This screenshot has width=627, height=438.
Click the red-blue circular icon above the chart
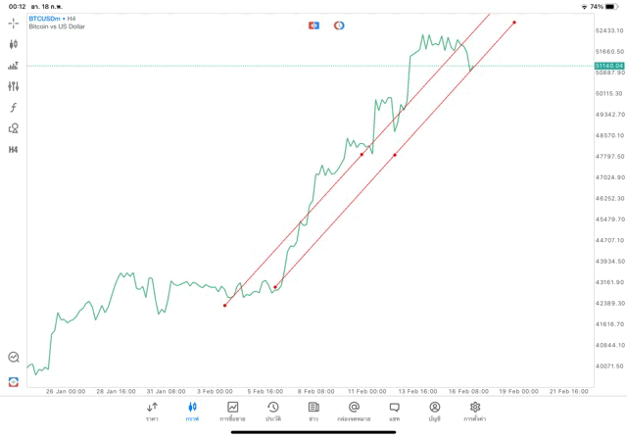[339, 25]
